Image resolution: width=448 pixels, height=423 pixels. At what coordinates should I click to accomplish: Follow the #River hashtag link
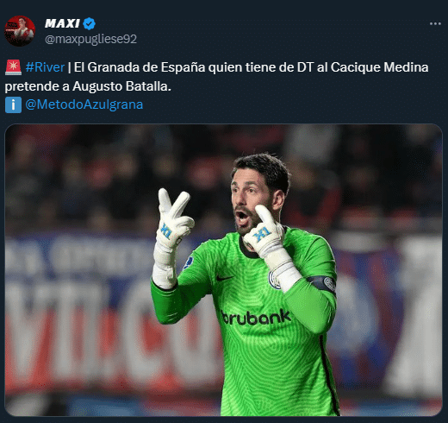[x=45, y=67]
